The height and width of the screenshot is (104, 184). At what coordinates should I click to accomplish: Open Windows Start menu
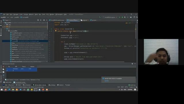[1, 90]
